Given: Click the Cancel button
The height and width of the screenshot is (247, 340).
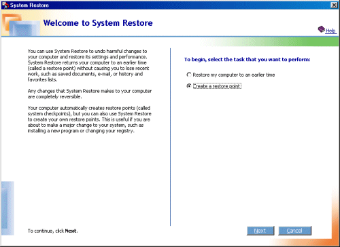Looking at the screenshot, I should (294, 231).
